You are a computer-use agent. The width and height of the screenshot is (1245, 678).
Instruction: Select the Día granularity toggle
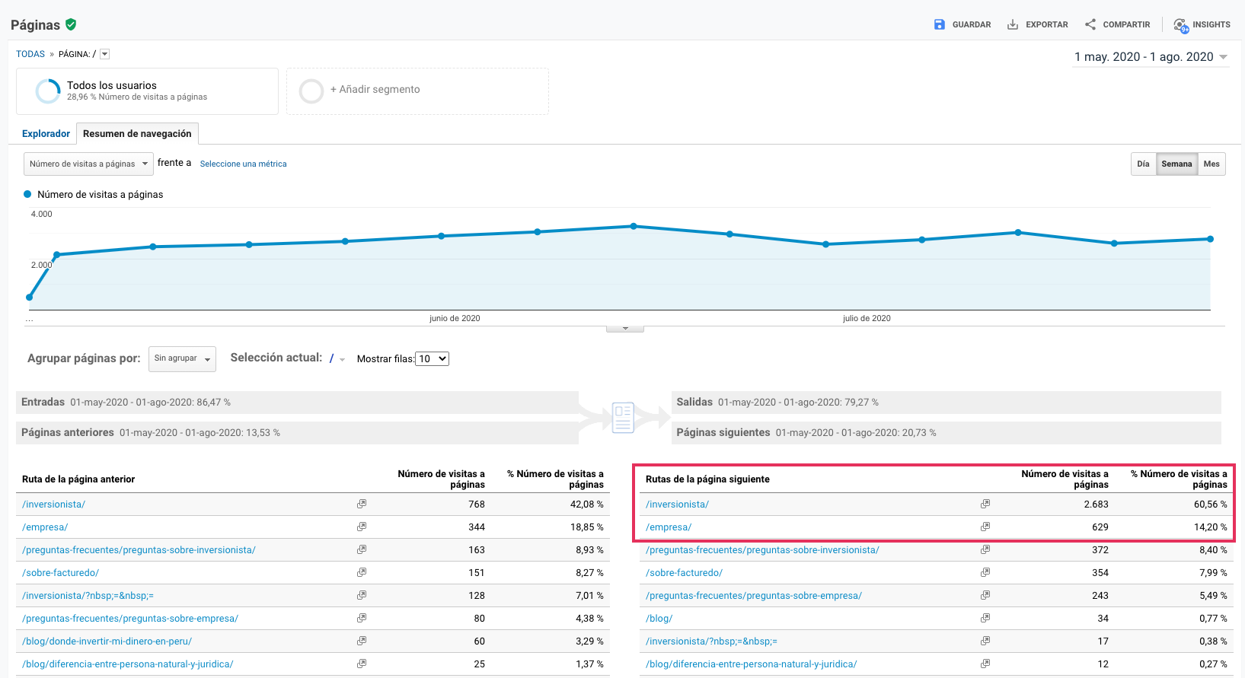[x=1143, y=164]
